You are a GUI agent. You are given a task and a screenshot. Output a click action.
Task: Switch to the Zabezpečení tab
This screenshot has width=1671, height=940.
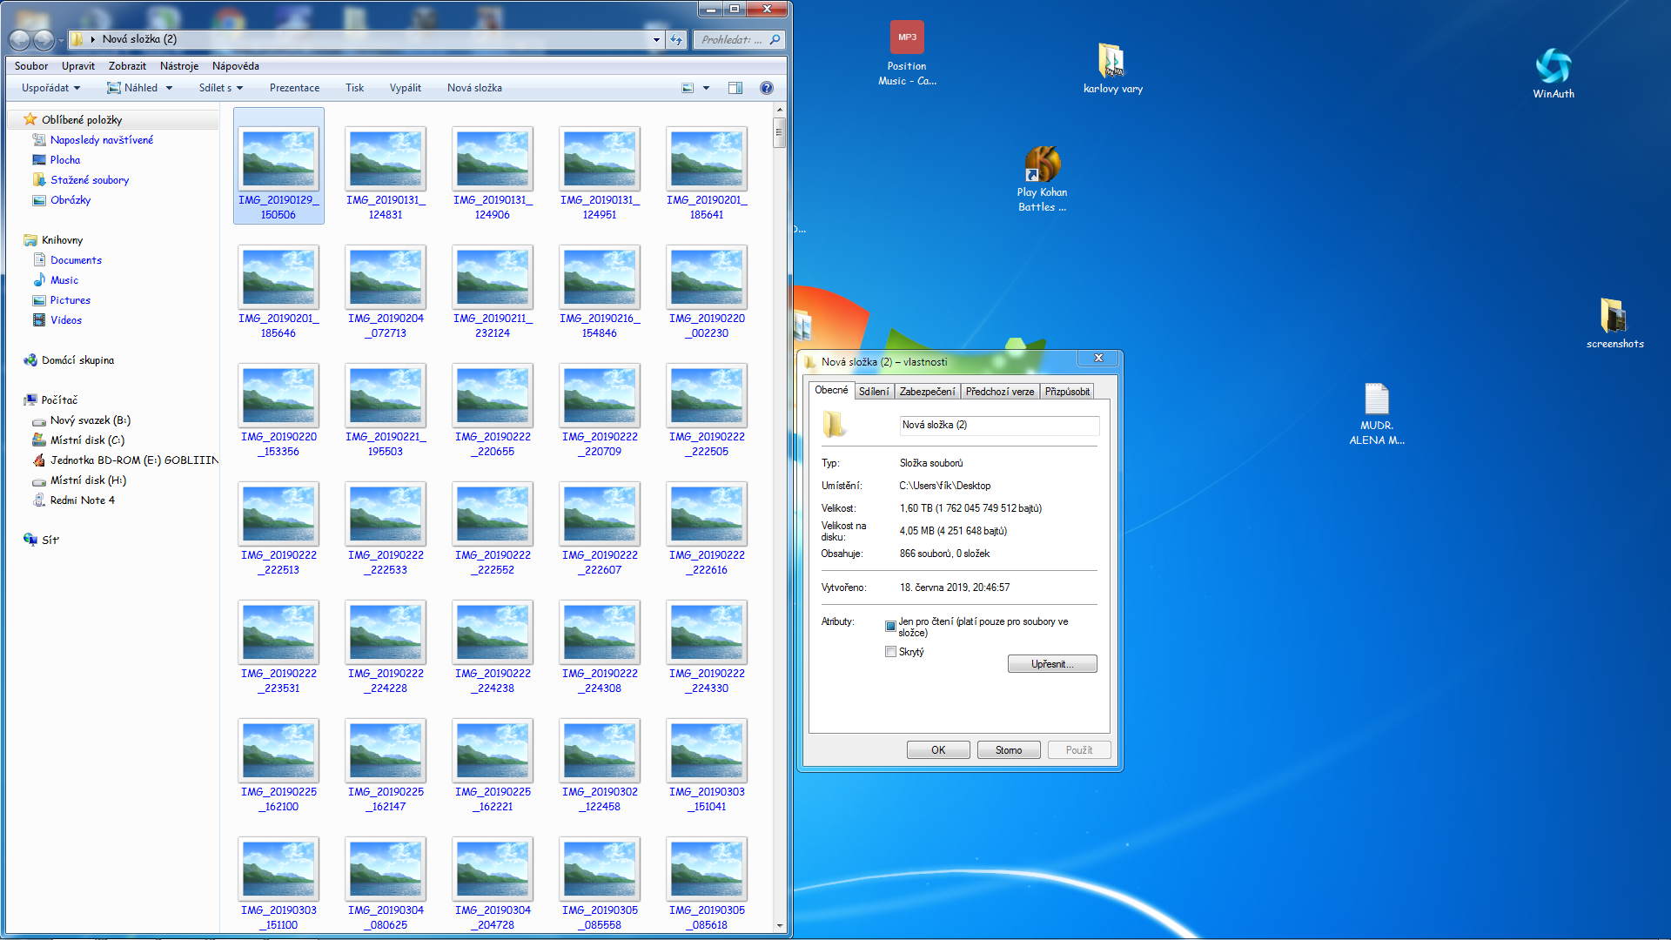pyautogui.click(x=927, y=392)
